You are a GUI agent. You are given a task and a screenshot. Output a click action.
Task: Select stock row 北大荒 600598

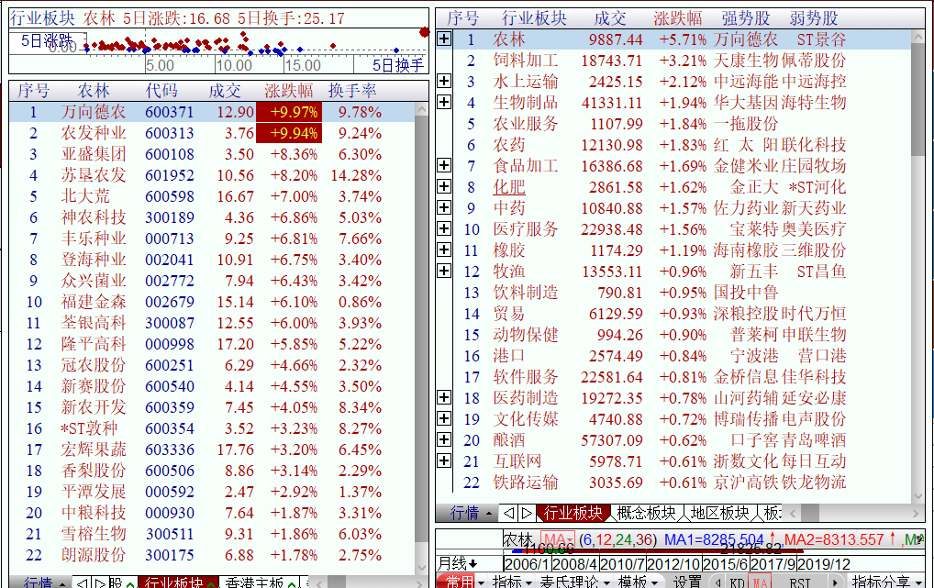click(212, 196)
